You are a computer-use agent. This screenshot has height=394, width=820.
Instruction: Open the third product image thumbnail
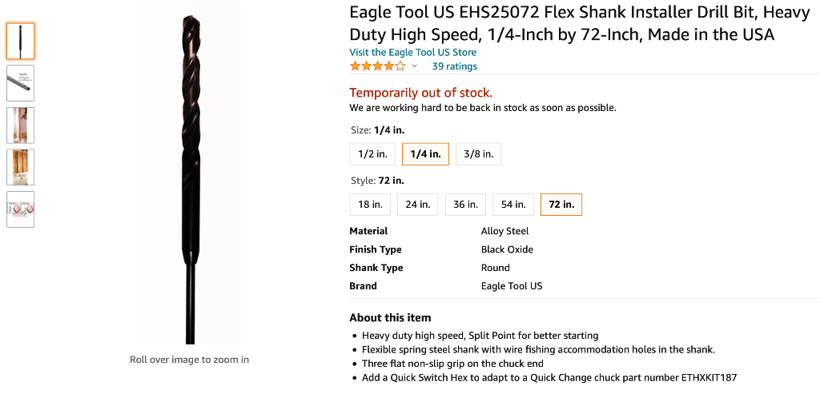20,125
